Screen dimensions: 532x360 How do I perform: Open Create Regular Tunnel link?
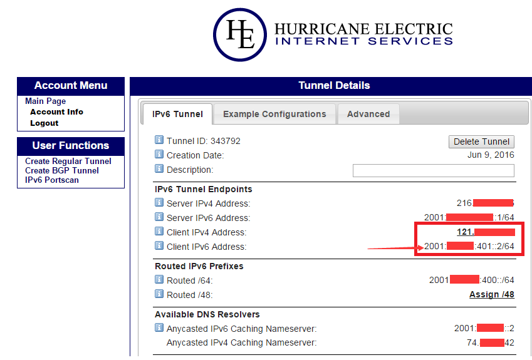click(x=68, y=162)
